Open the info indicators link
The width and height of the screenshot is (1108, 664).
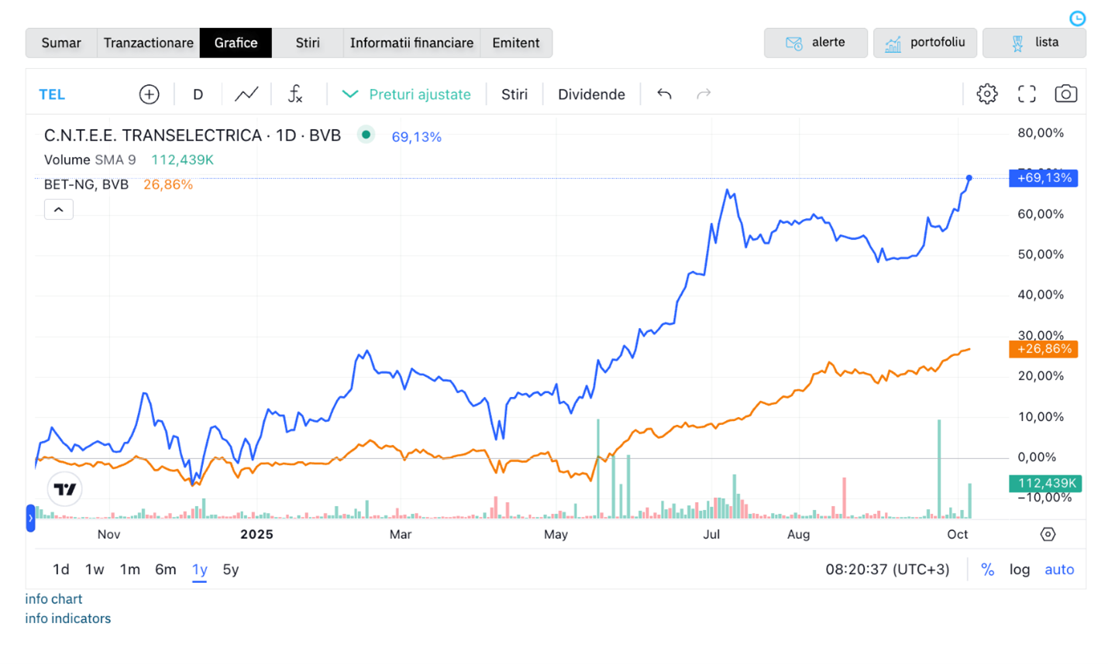point(68,618)
